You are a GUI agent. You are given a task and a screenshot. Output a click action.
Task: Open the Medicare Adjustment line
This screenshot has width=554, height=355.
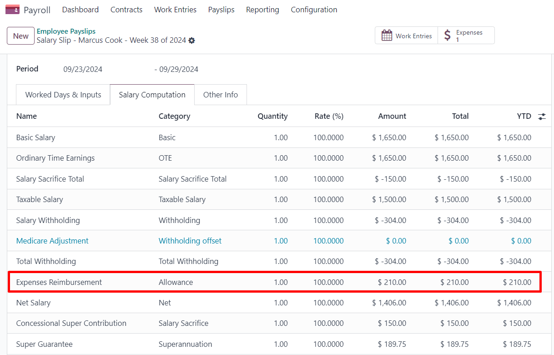coord(52,241)
